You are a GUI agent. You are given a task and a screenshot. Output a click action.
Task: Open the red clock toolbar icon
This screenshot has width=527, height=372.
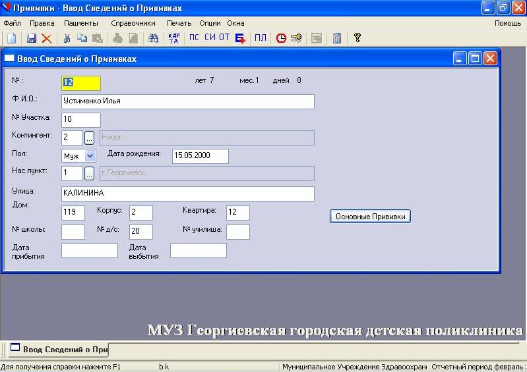281,38
